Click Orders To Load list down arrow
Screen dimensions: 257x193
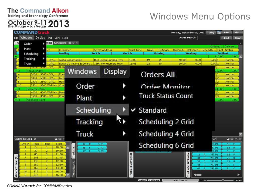[68, 175]
